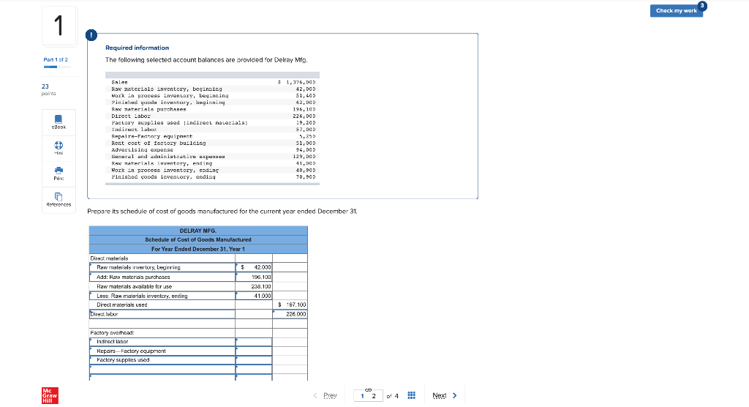Open the Less: Raw materials inventory, ending dropdown
Viewport: 749px width, 407px height.
[x=162, y=296]
